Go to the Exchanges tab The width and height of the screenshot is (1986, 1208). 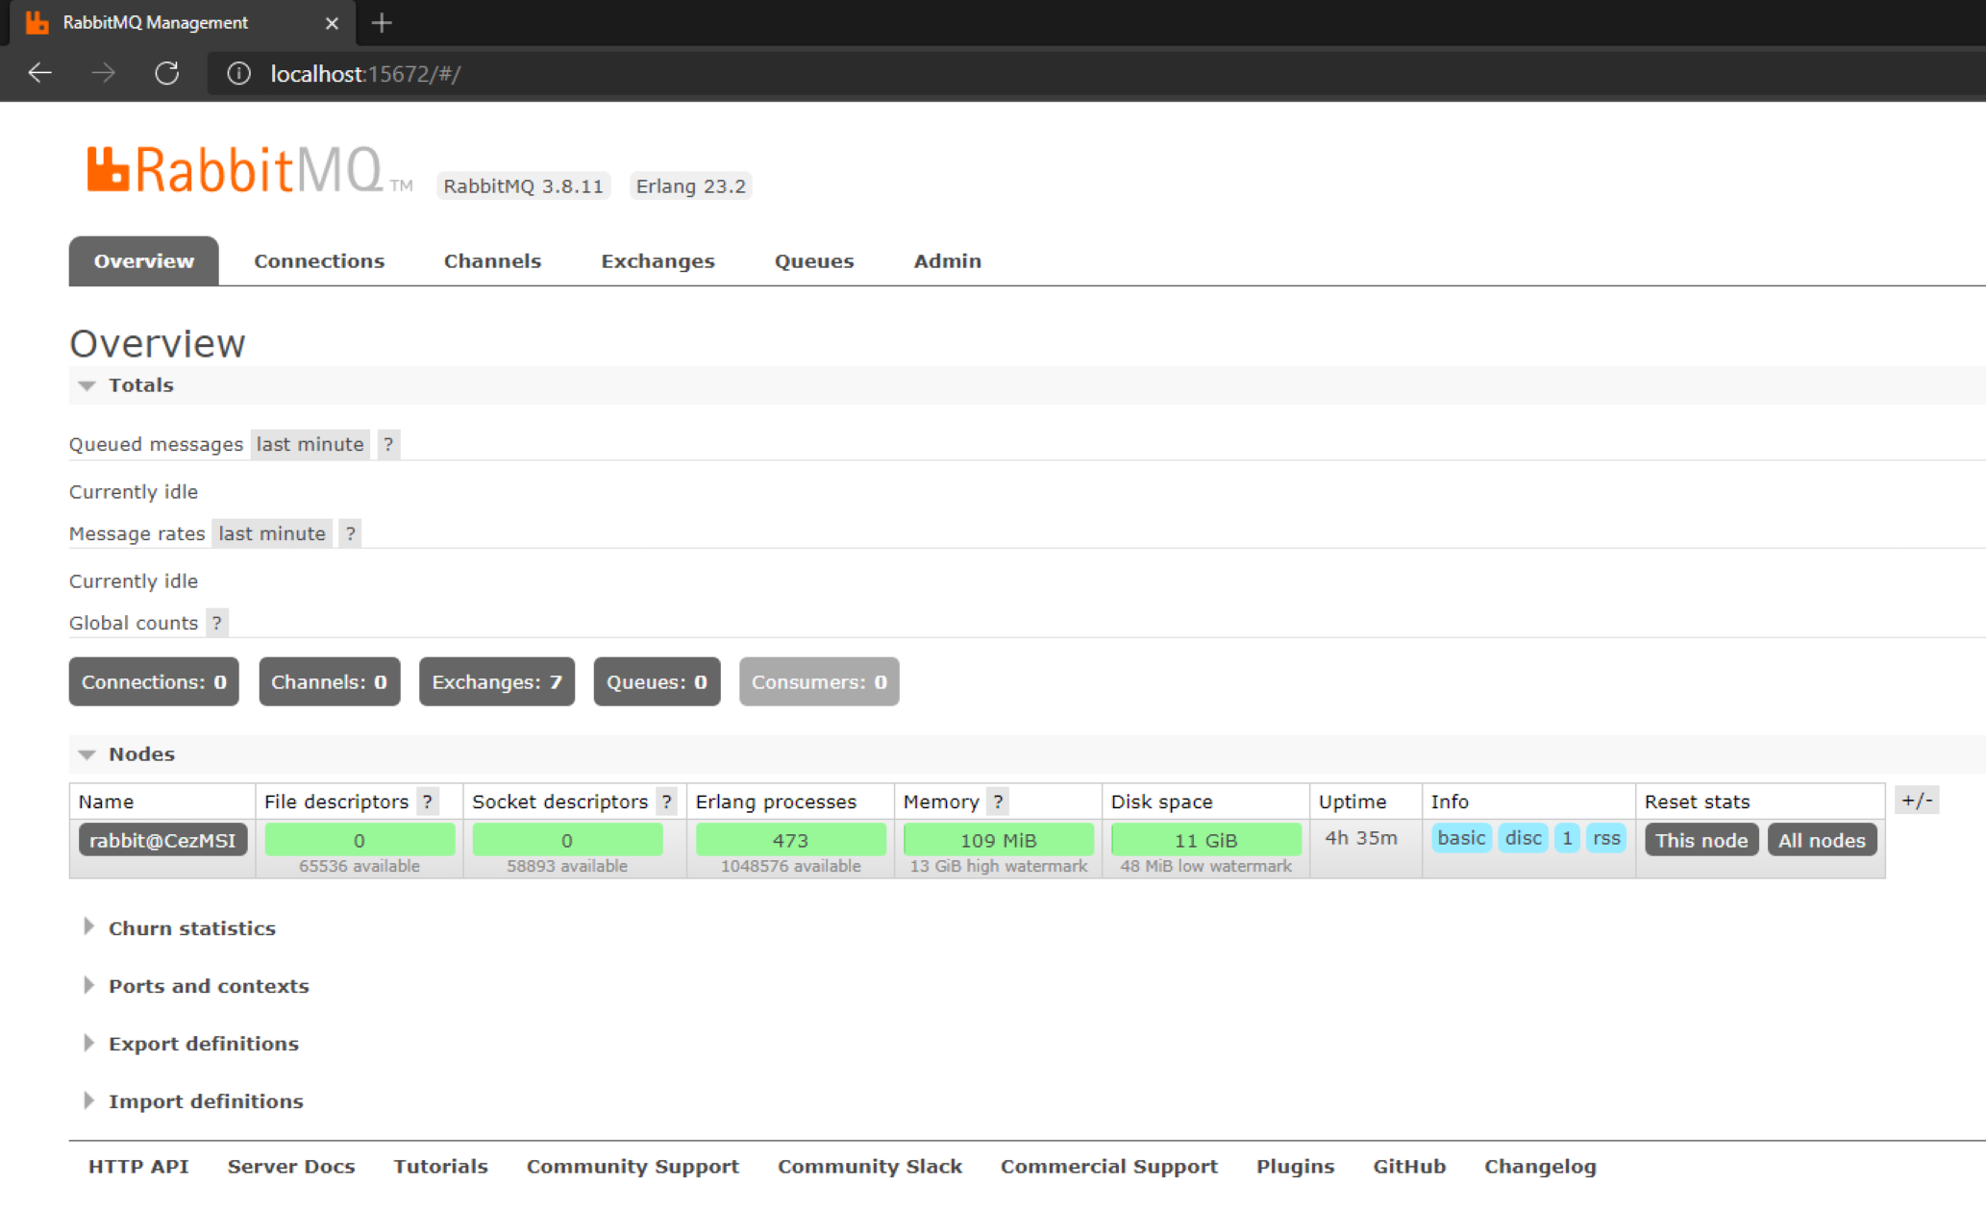pos(658,261)
